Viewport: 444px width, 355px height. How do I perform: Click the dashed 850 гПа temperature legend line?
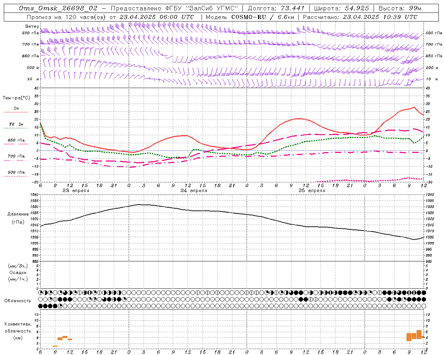tap(16, 144)
